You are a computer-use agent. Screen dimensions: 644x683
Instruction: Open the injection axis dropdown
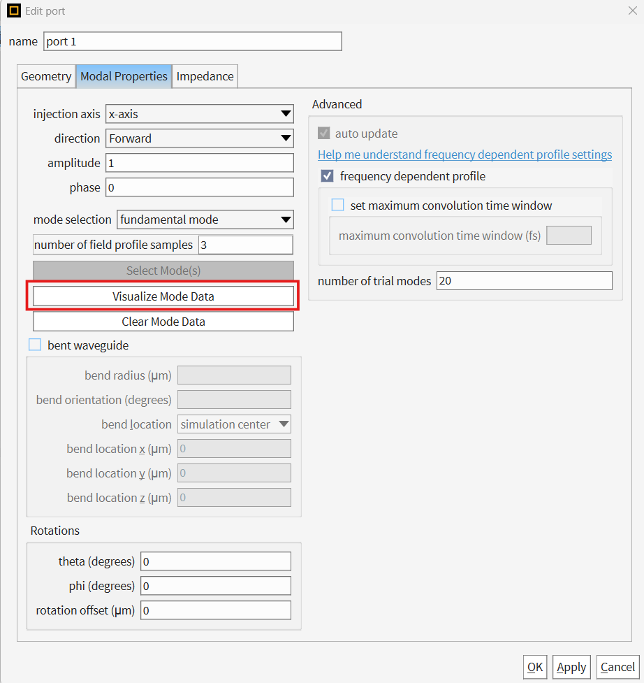tap(200, 114)
